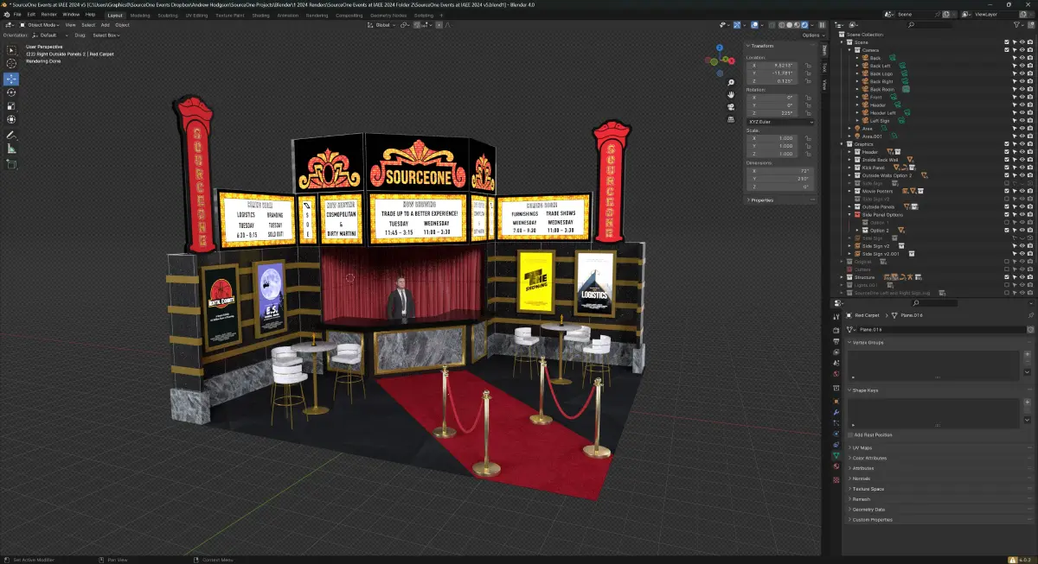Lock the X location field

[808, 66]
